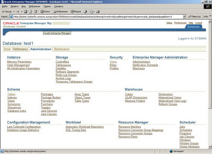The width and height of the screenshot is (212, 154).
Task: Open the Job Classes link under Scheduler
Action: tap(187, 137)
